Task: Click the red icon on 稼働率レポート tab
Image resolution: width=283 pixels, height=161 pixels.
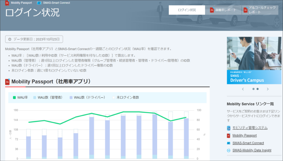Action: (x=212, y=10)
